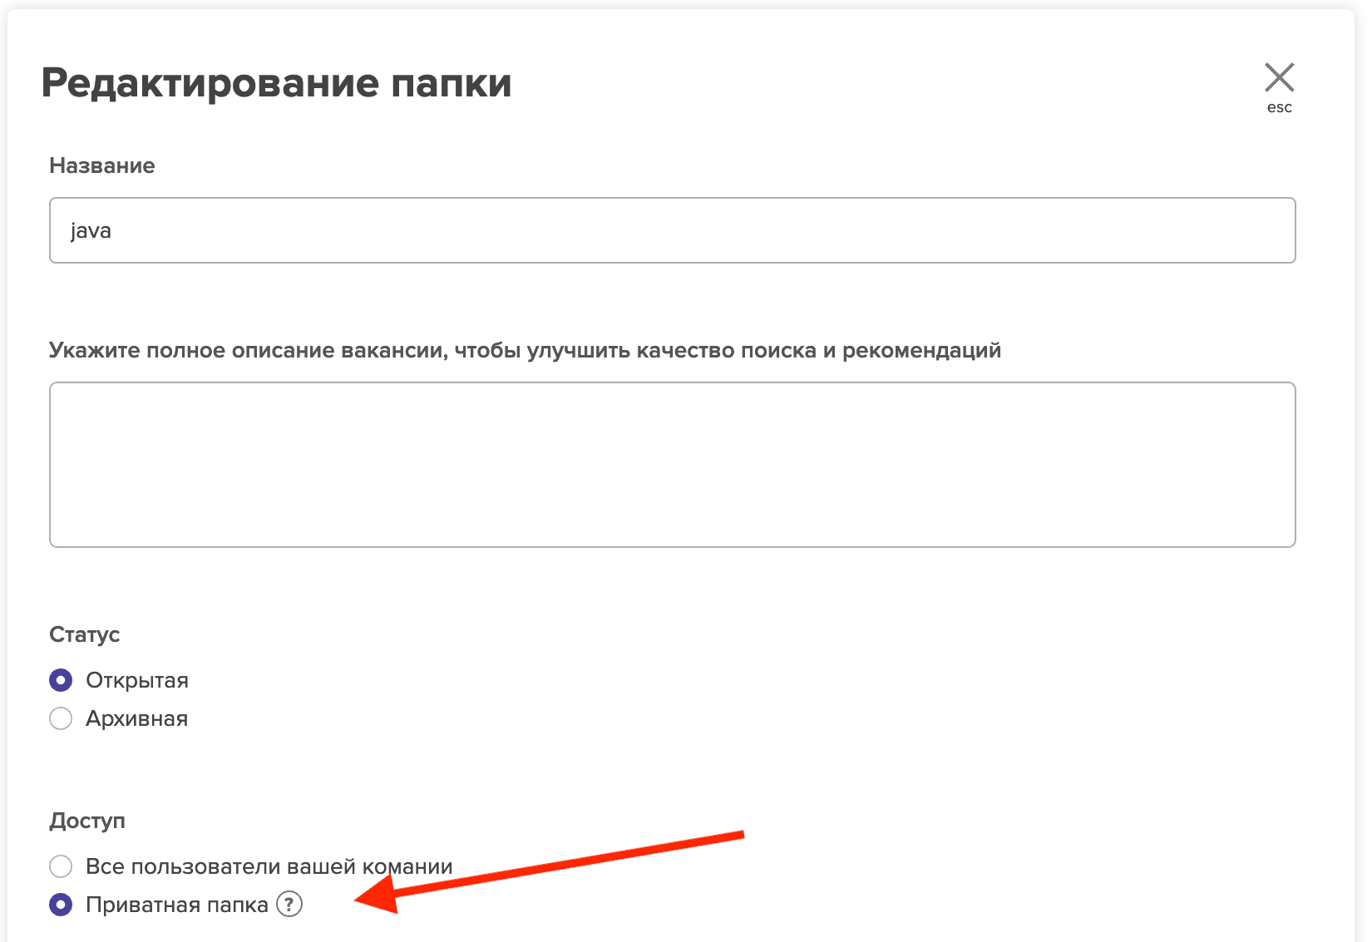Click the Название field label

[102, 165]
